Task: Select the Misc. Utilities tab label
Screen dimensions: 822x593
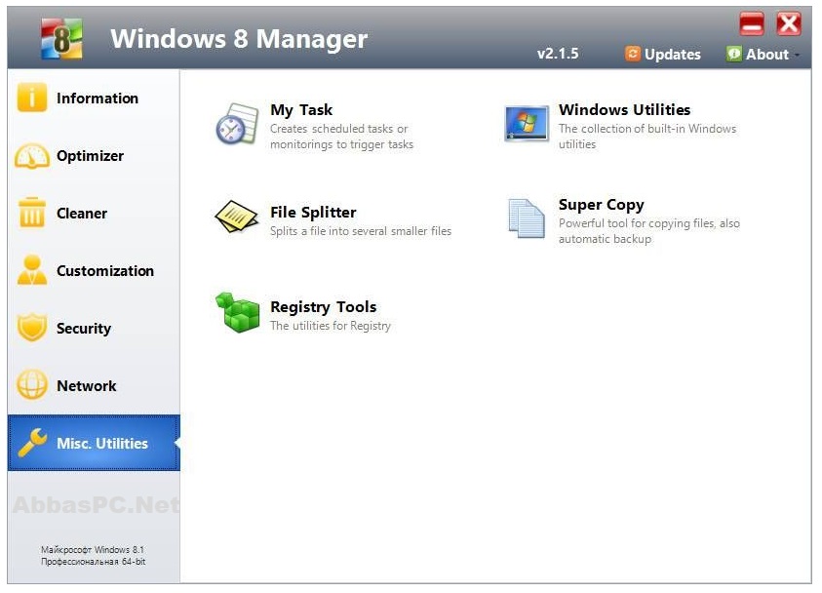Action: tap(102, 444)
